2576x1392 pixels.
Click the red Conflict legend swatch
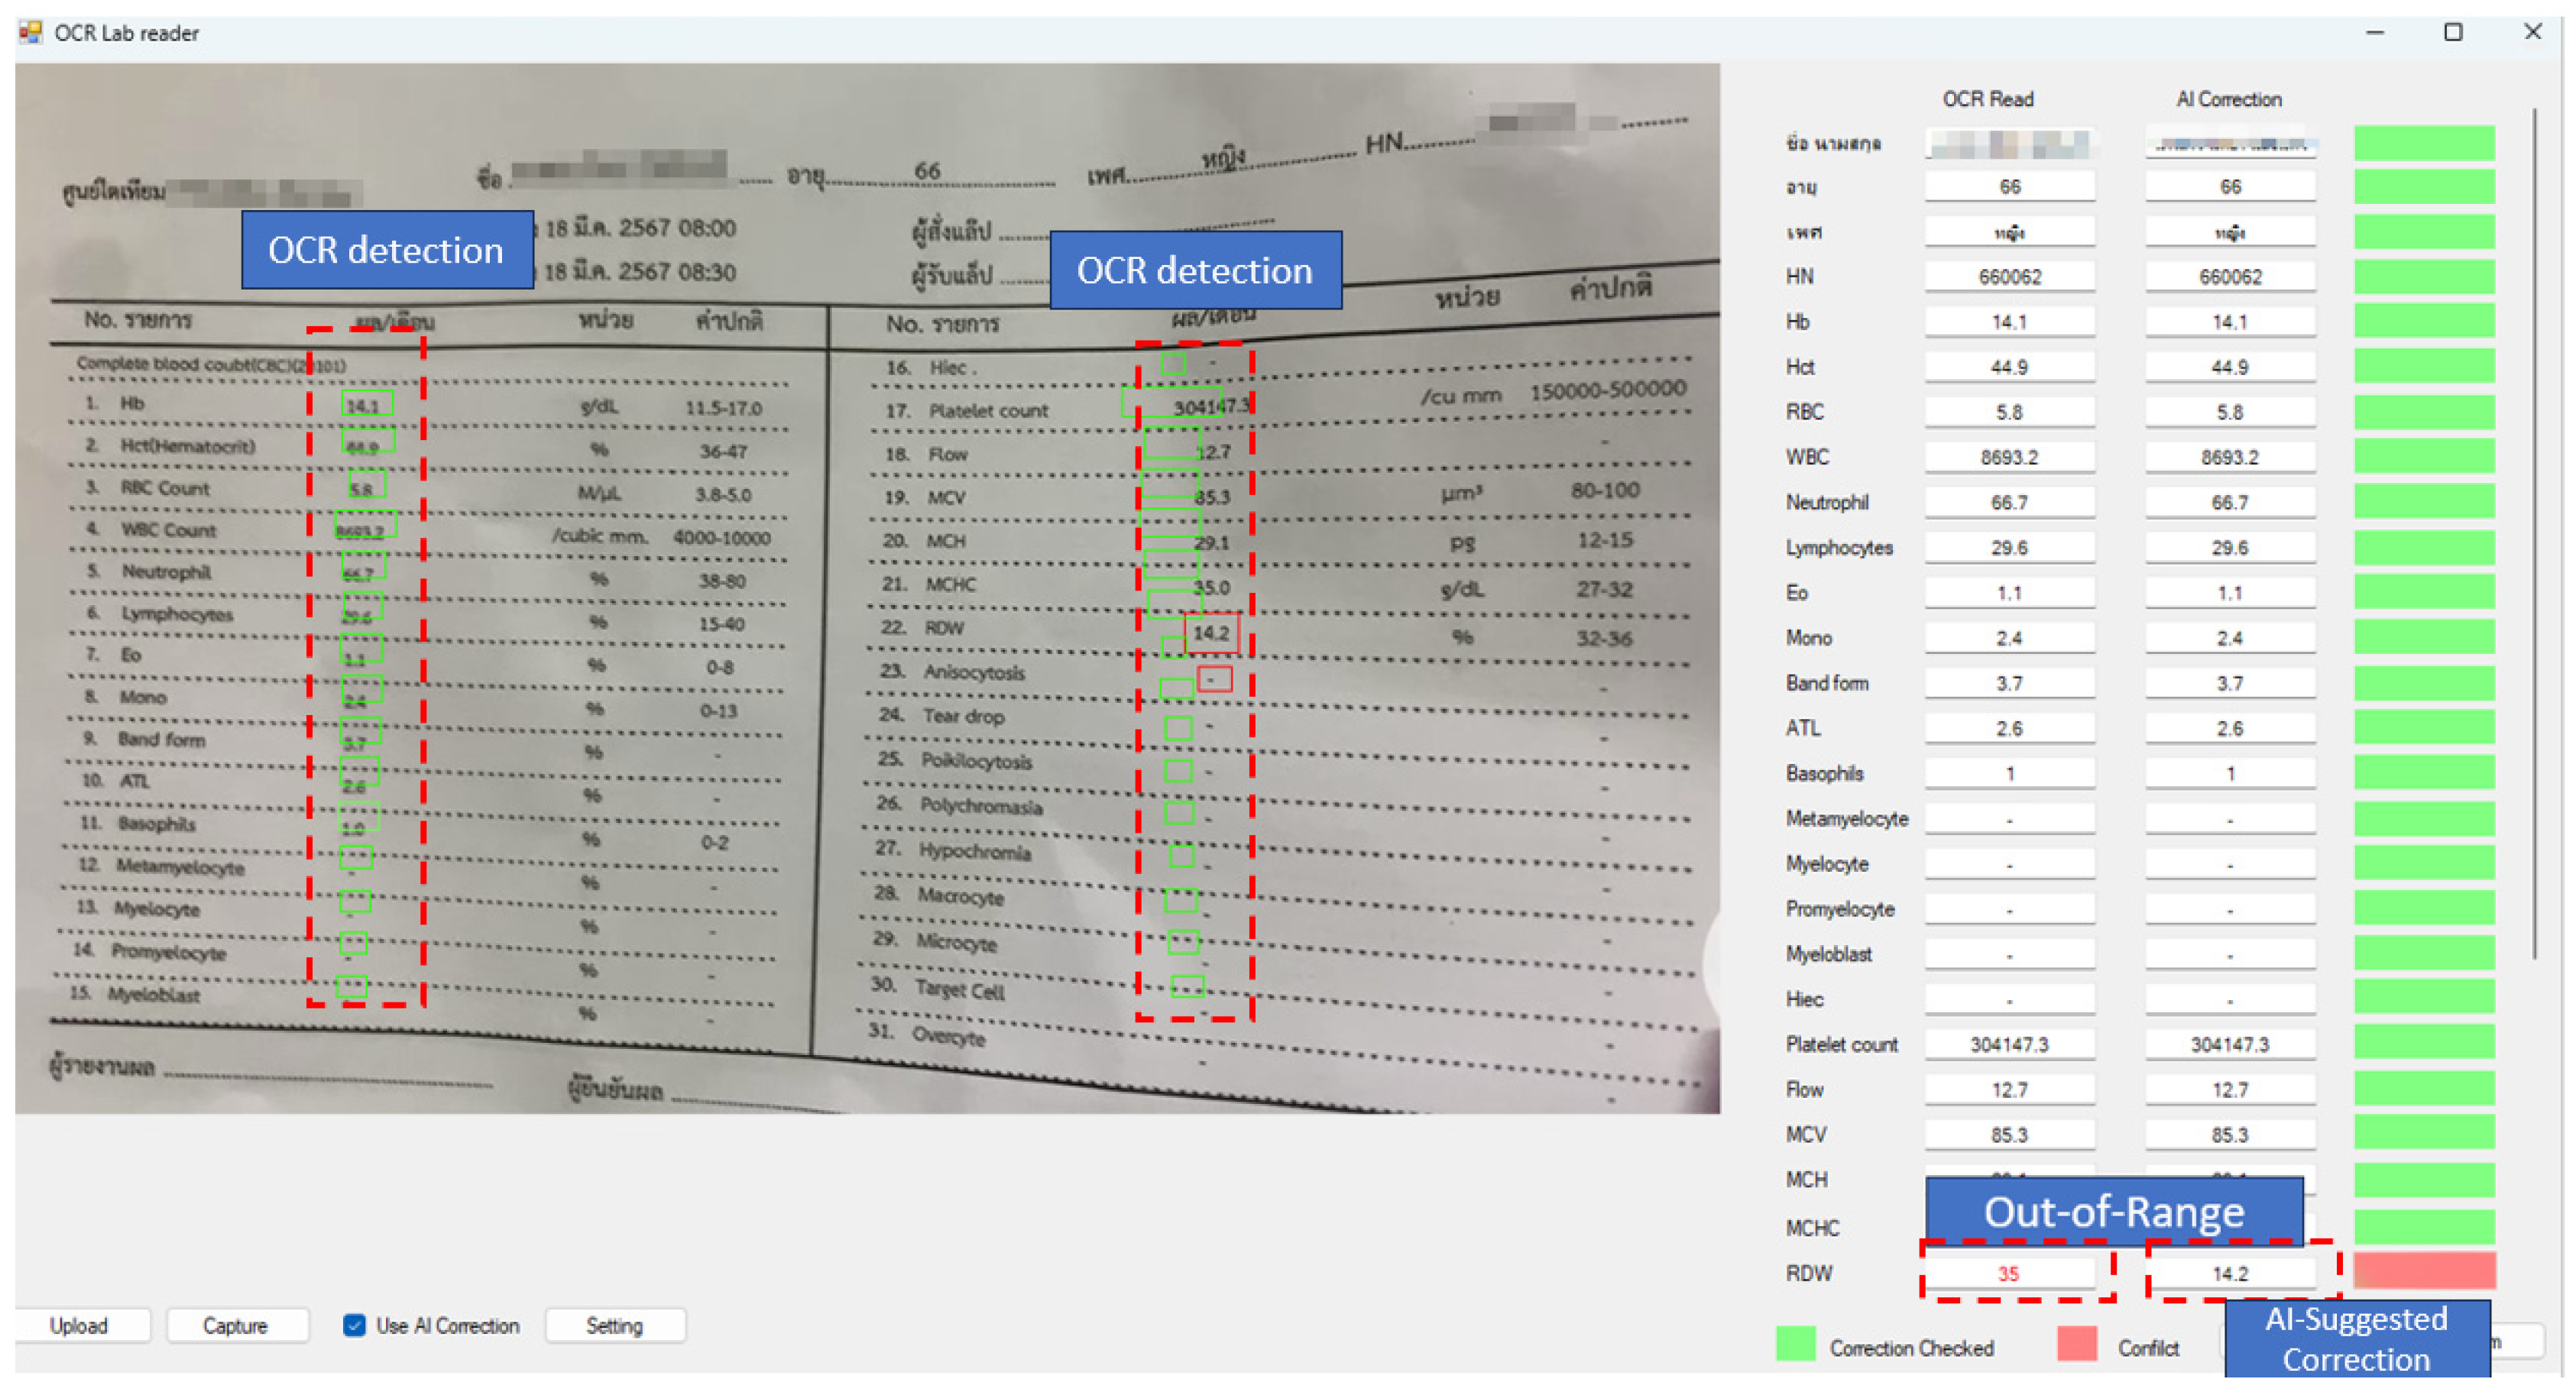[2077, 1344]
